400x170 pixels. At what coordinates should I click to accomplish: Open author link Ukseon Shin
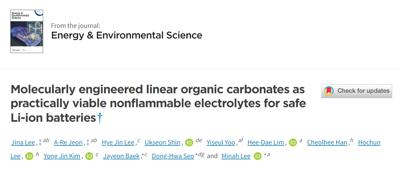pyautogui.click(x=163, y=142)
